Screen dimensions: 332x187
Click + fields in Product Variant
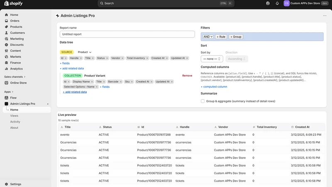(105, 87)
